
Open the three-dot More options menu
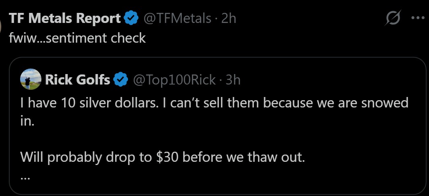[417, 19]
